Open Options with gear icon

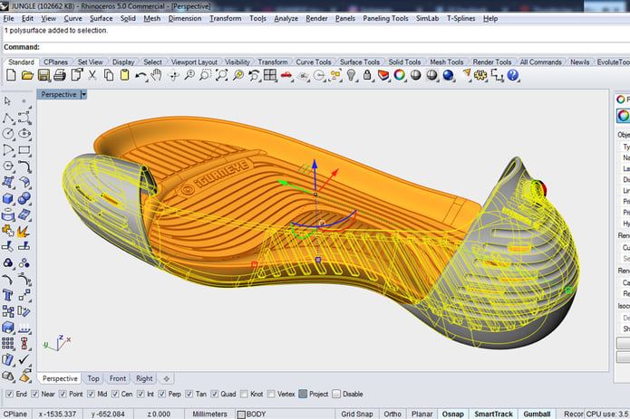(x=480, y=75)
